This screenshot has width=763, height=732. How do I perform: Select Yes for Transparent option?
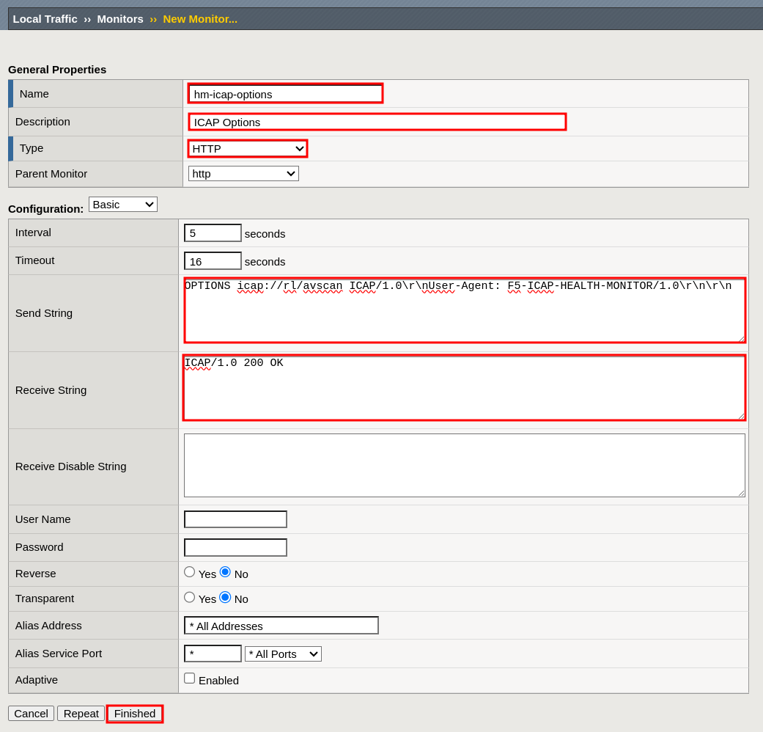click(x=190, y=598)
